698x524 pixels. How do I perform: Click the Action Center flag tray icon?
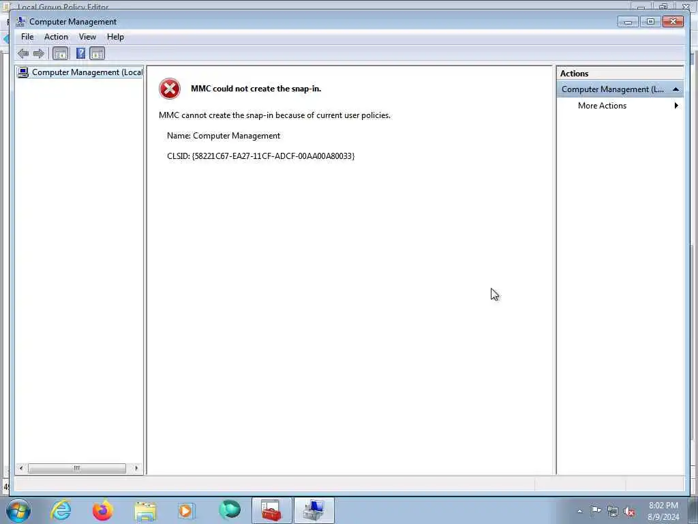pos(596,511)
